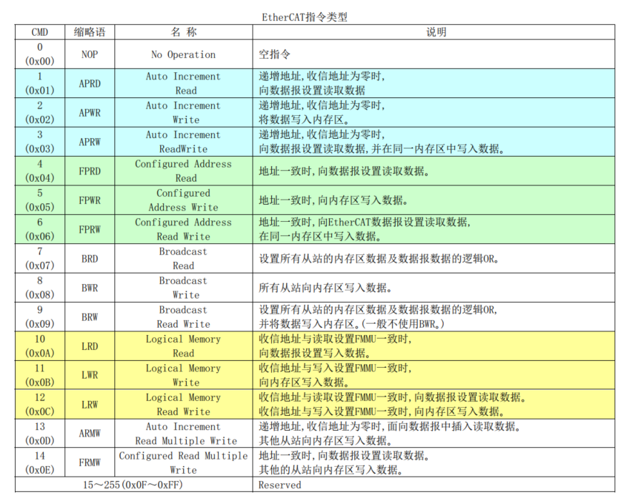
Task: Click the 'Auto Increment Read' name cell
Action: pos(184,84)
